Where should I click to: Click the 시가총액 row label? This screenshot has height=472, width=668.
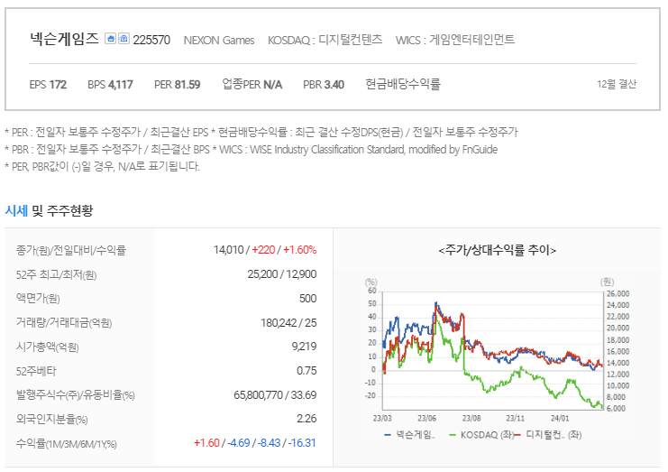[47, 347]
